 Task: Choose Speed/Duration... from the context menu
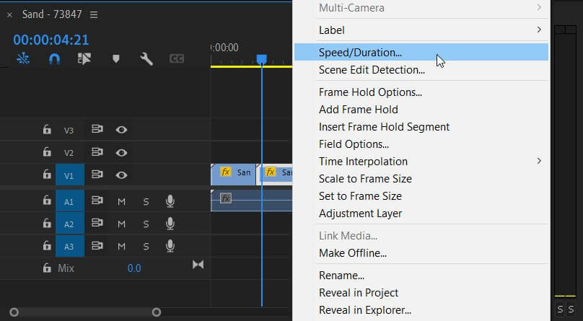coord(360,52)
